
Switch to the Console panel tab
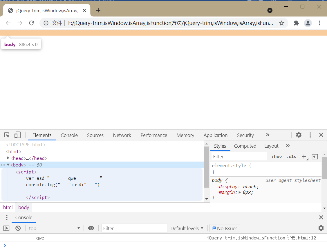(x=69, y=135)
